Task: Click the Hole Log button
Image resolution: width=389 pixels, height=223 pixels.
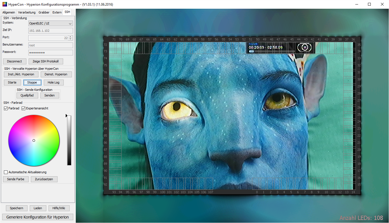Action: point(53,82)
